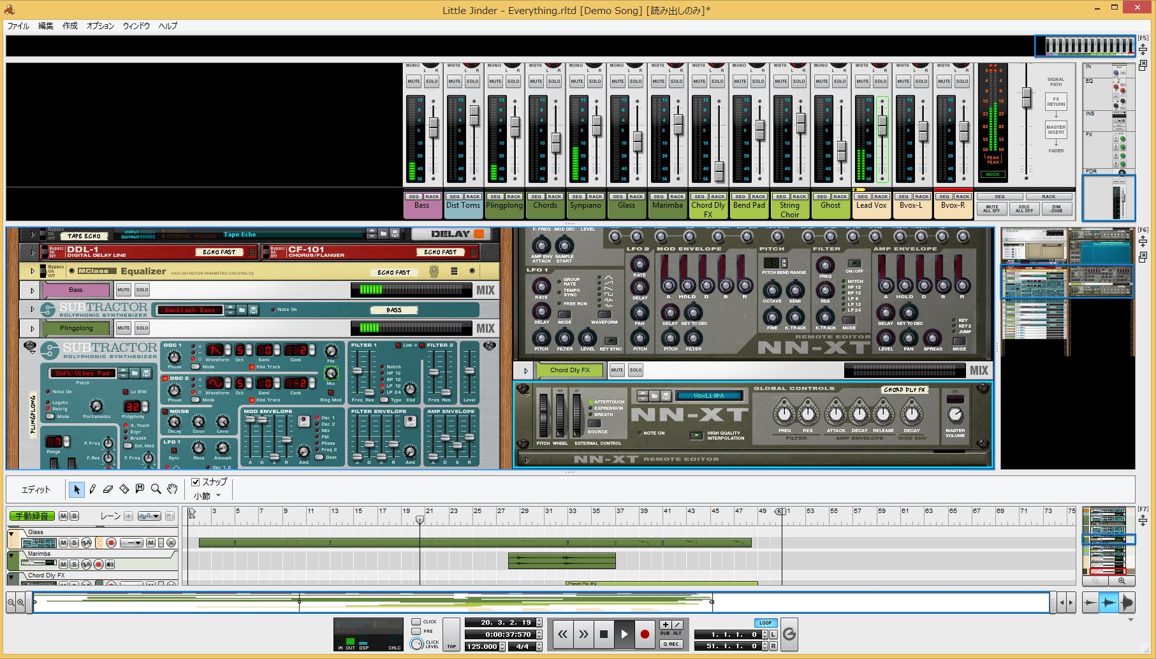Collapse the Marimba track

coord(11,556)
